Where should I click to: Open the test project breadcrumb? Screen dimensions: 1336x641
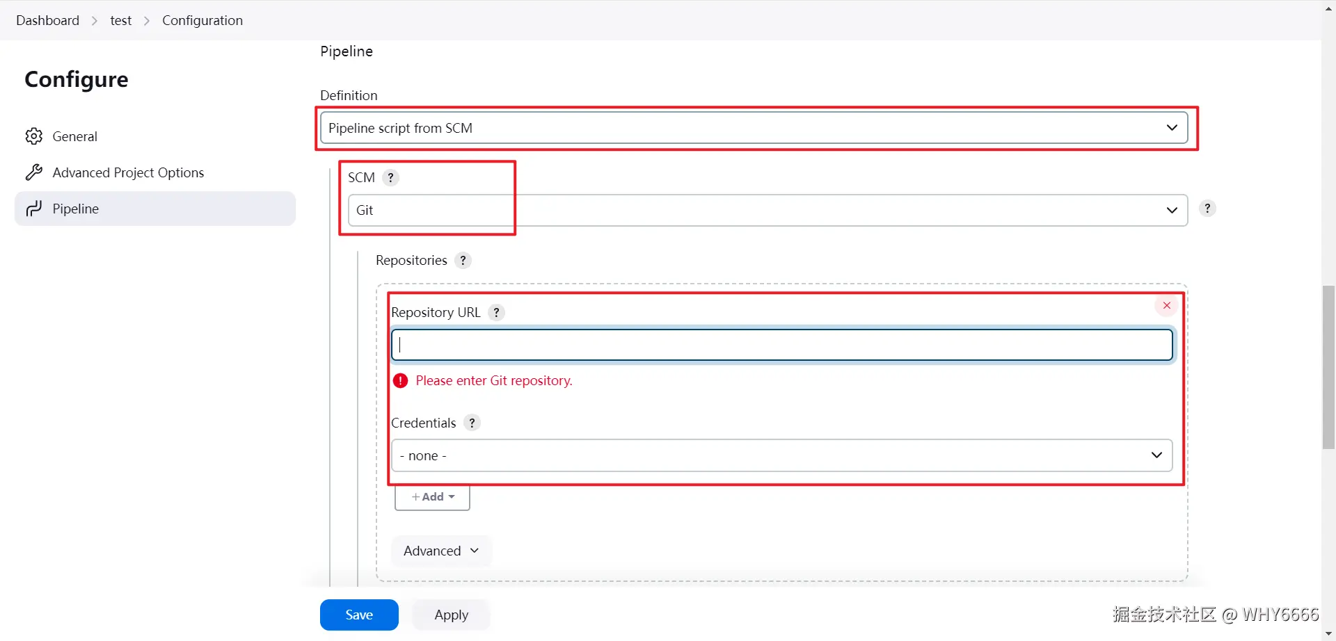(120, 20)
